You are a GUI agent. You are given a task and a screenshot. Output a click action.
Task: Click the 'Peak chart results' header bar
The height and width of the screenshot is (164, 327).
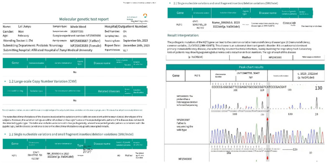click(x=245, y=67)
